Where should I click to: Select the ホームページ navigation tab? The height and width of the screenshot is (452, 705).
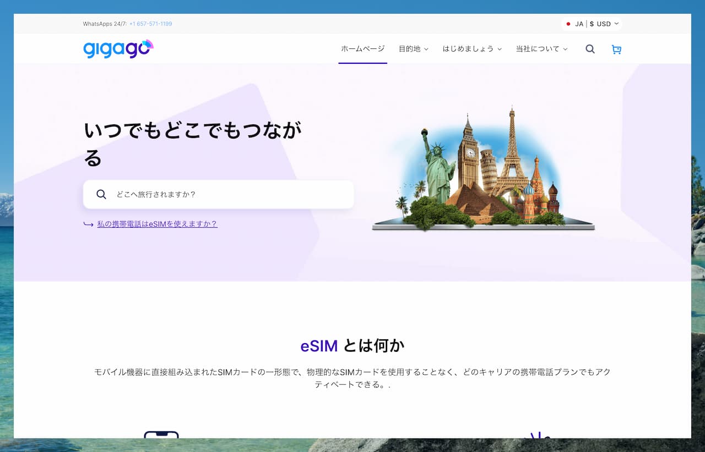coord(362,49)
